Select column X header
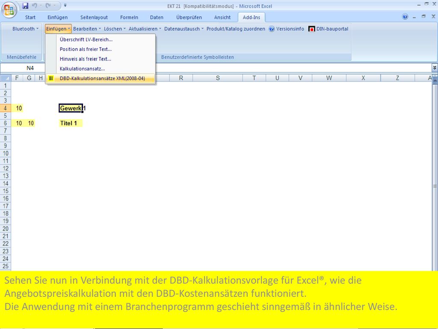 363,78
